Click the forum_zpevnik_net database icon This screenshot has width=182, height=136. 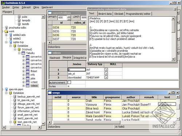pos(15,107)
